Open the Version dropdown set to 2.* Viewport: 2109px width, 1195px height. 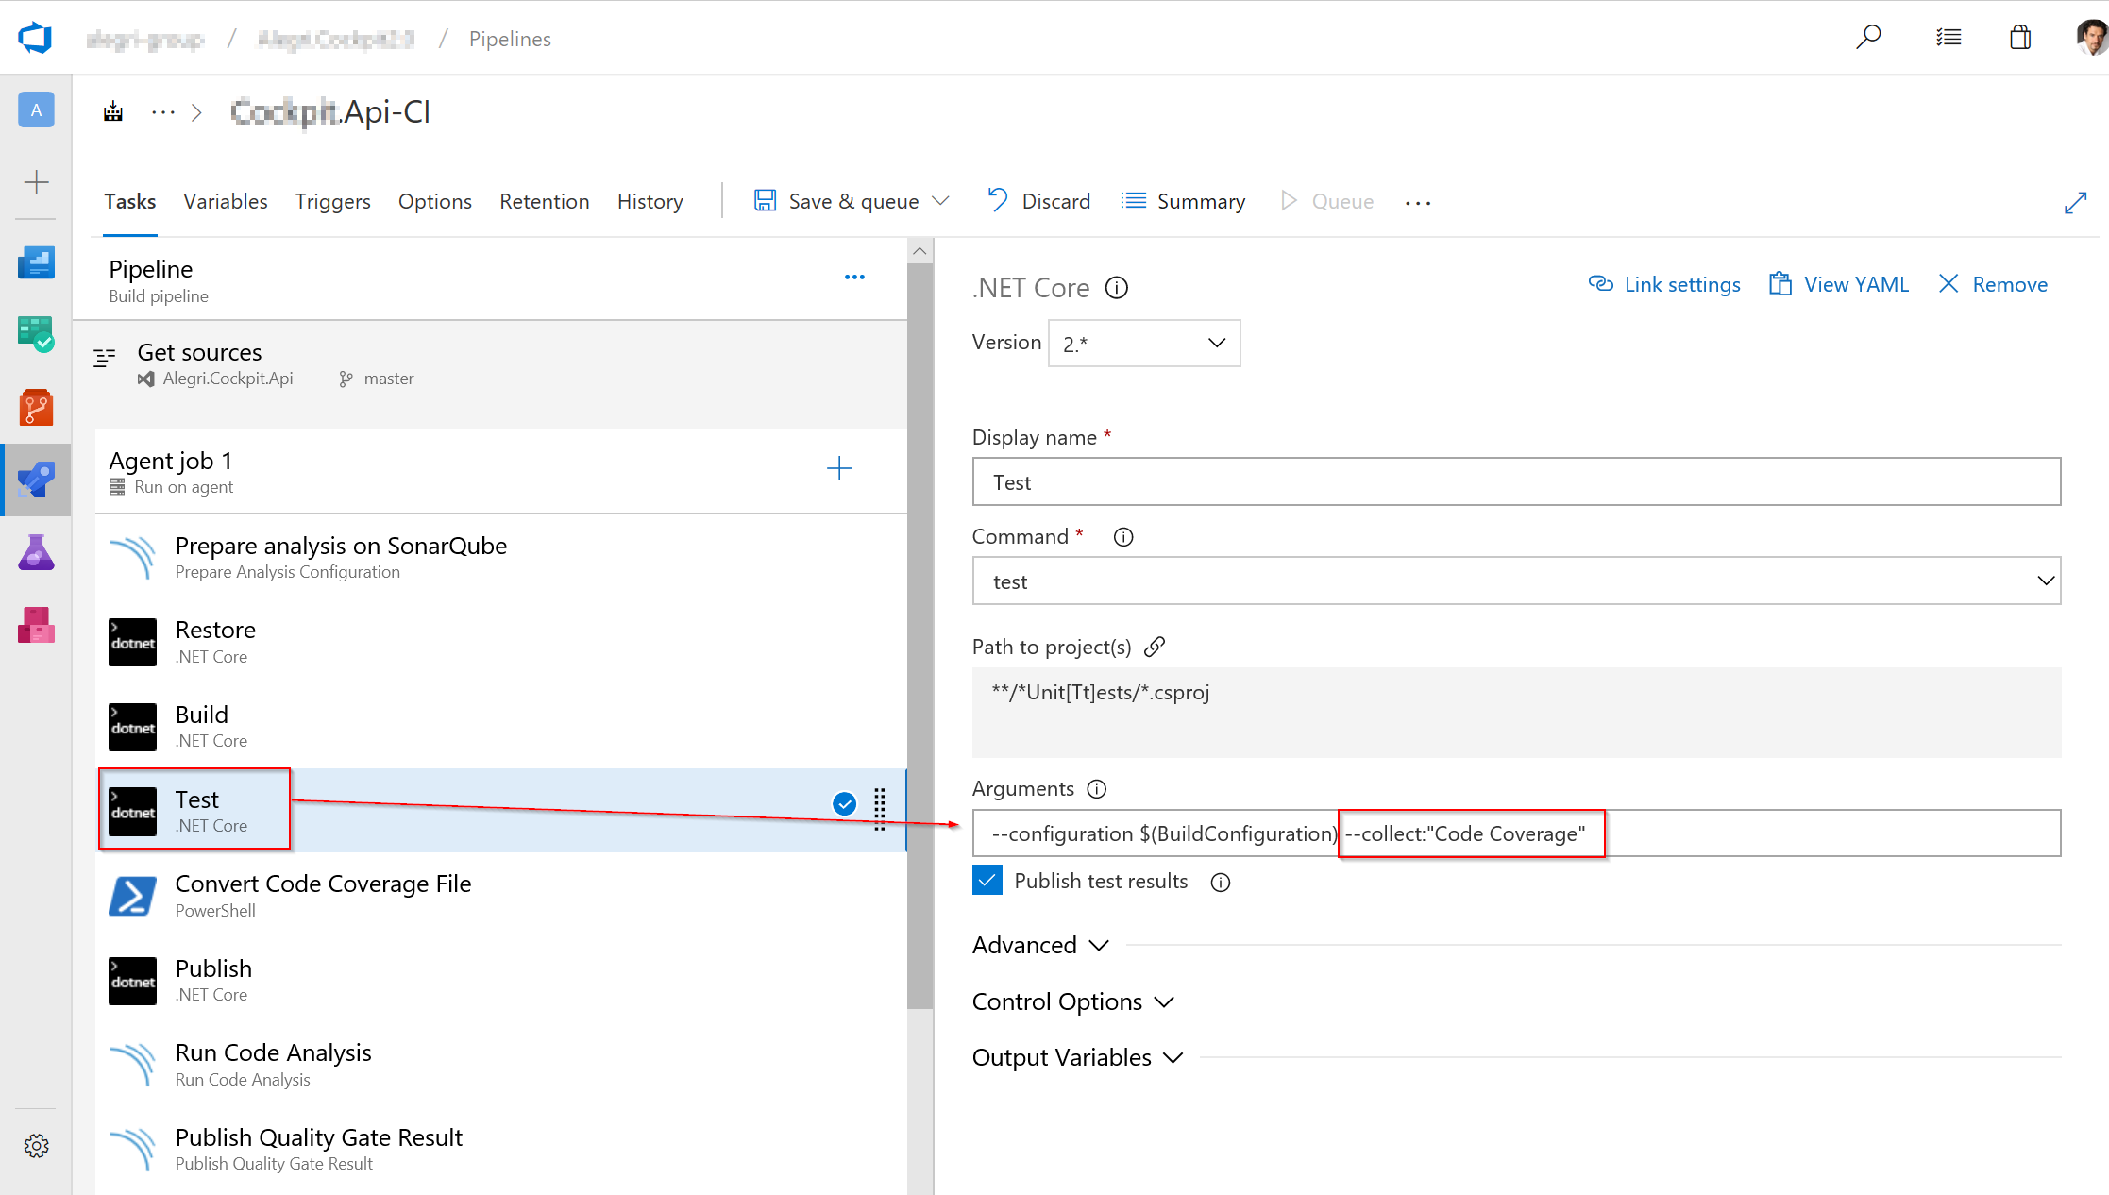tap(1143, 343)
